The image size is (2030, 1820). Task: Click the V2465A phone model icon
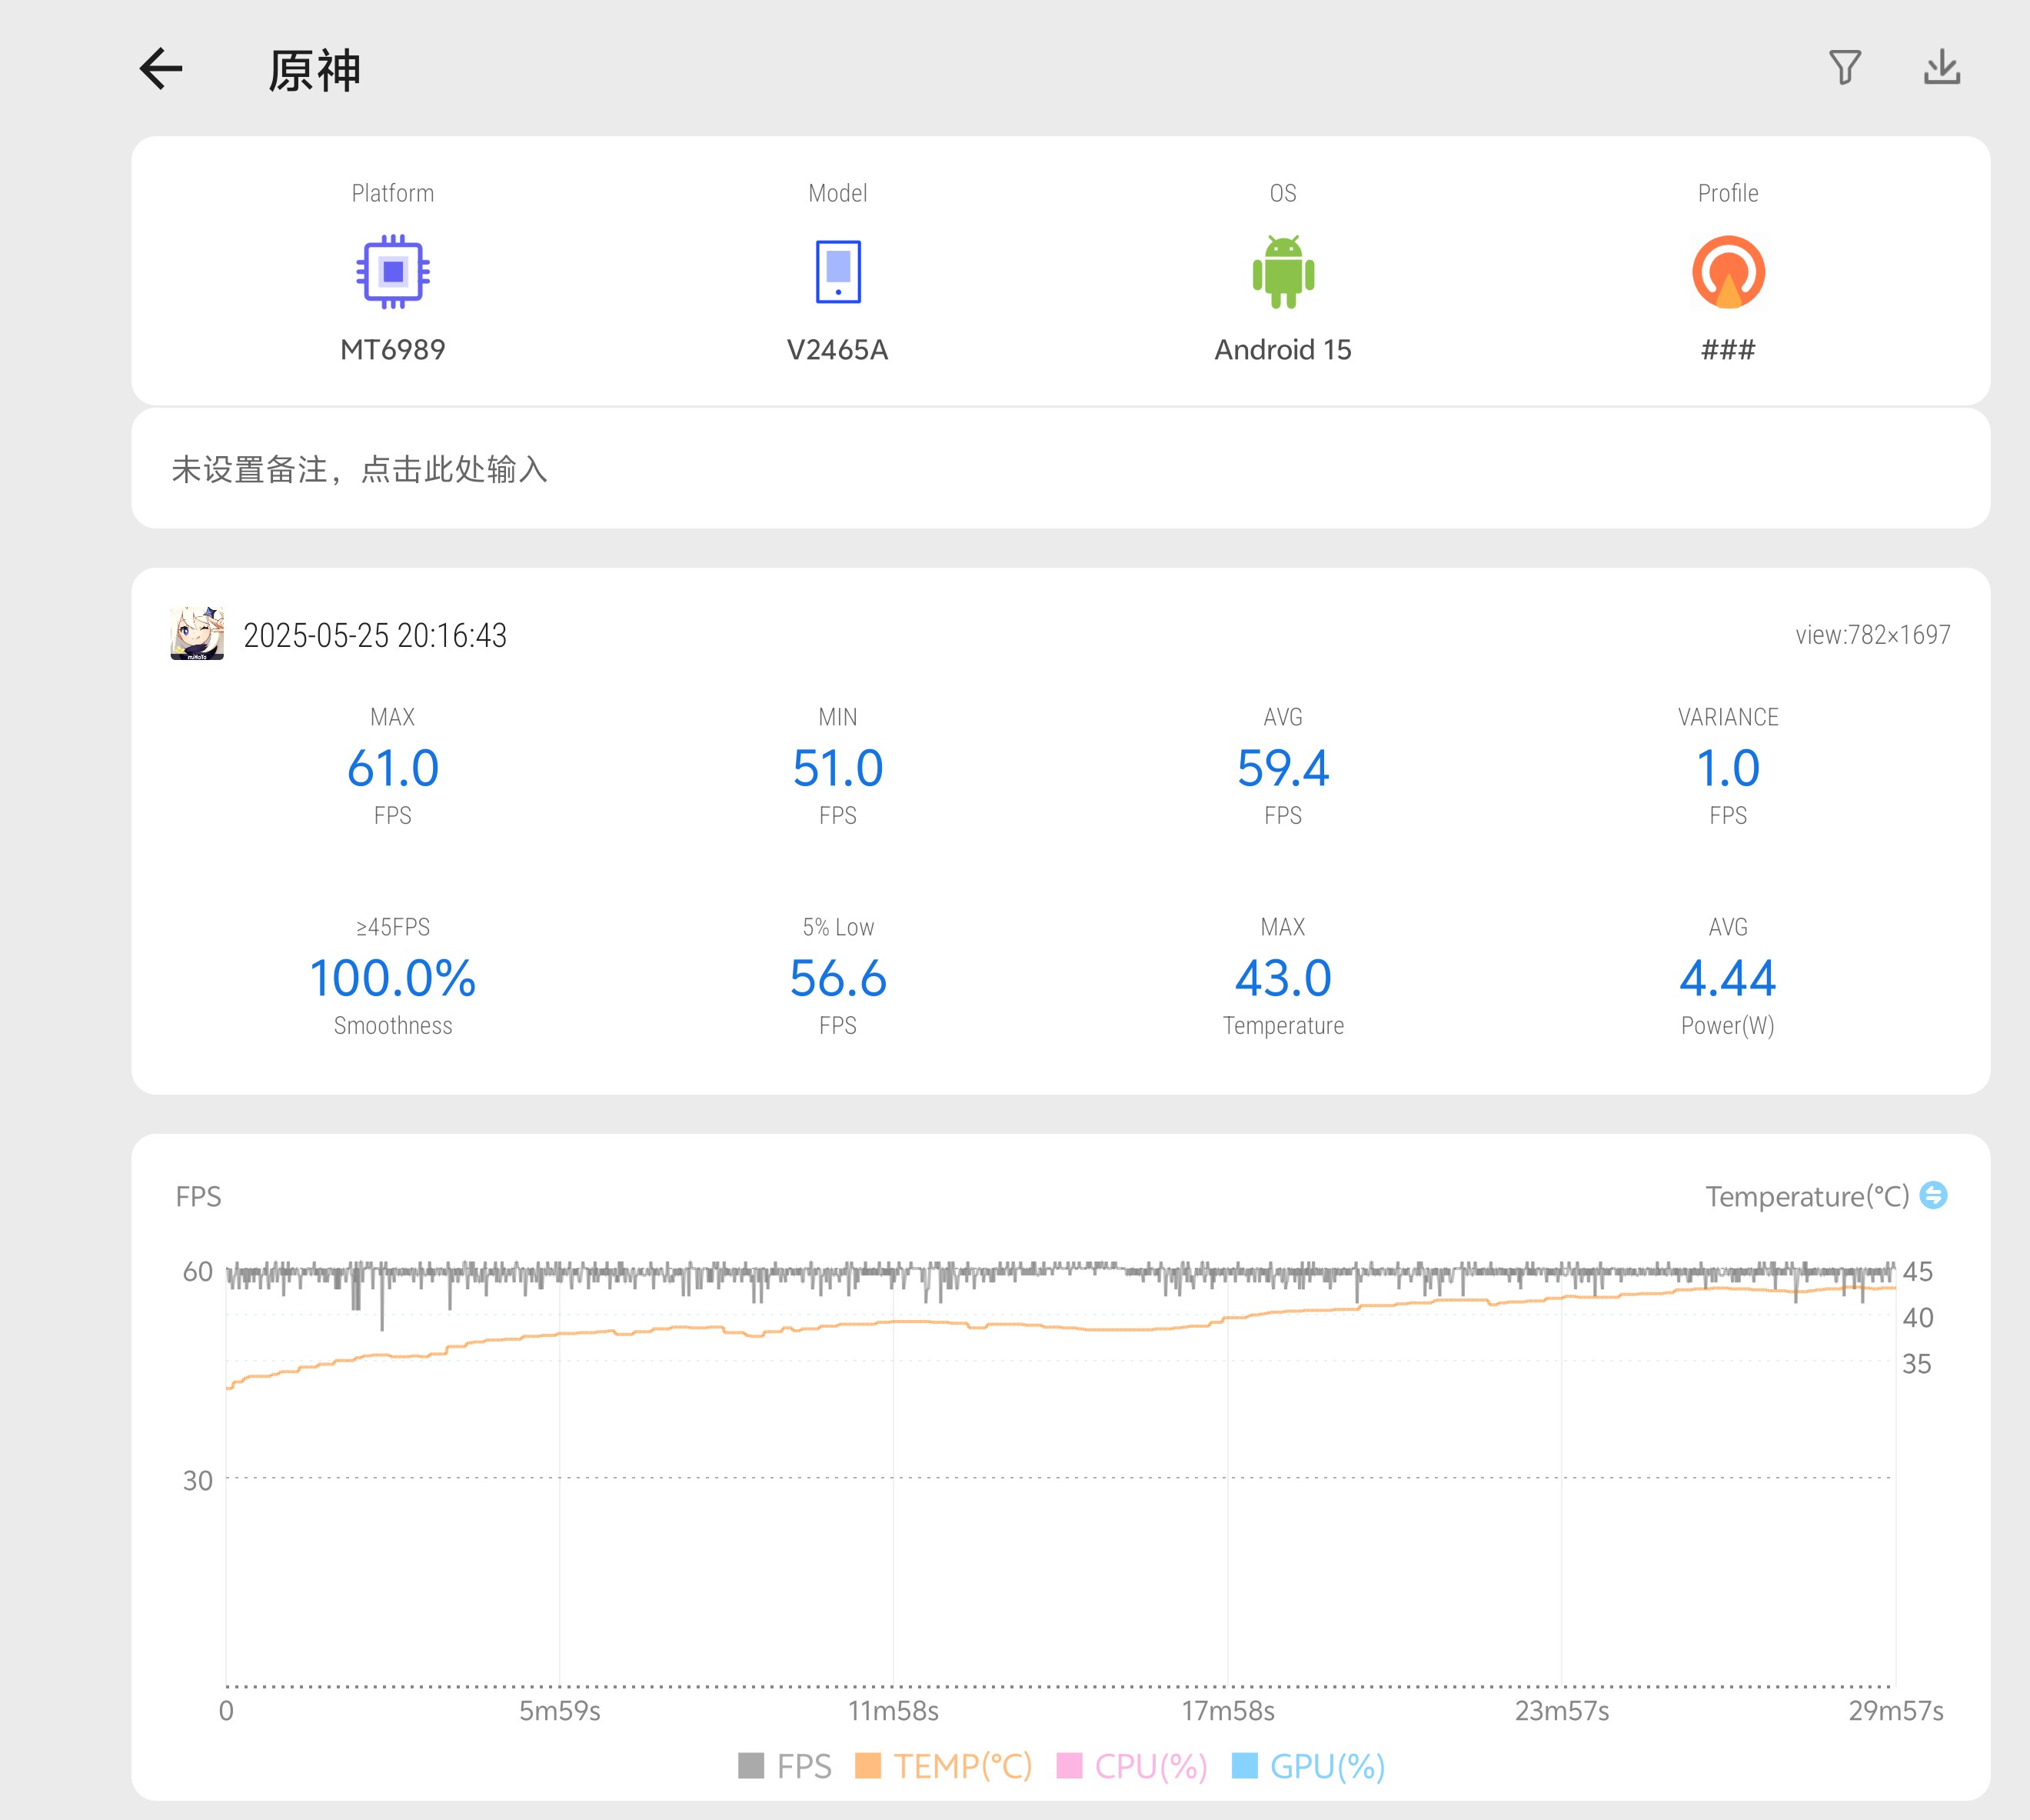(837, 272)
